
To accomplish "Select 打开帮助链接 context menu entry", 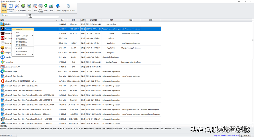I will (x=23, y=42).
